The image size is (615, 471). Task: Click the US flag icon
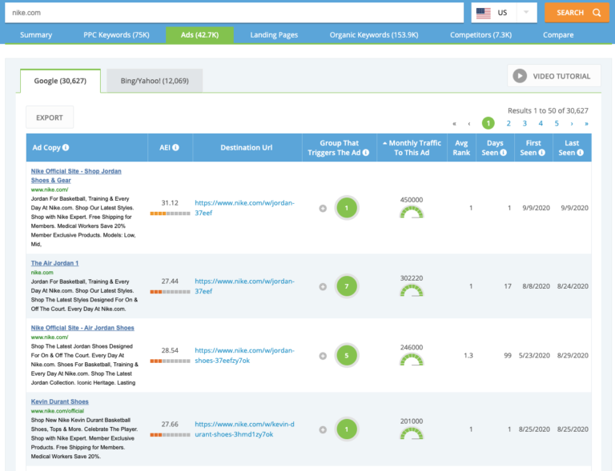click(x=483, y=13)
